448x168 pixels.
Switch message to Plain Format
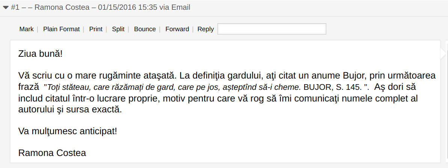(61, 29)
